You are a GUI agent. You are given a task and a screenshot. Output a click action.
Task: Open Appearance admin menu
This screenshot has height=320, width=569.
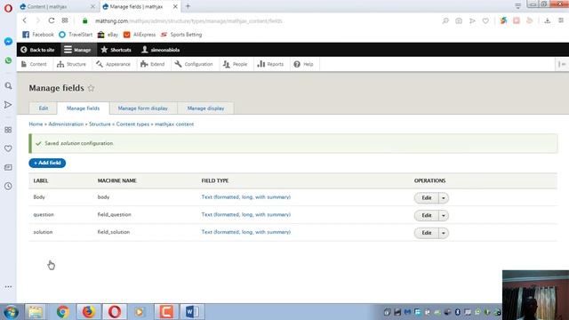[113, 64]
